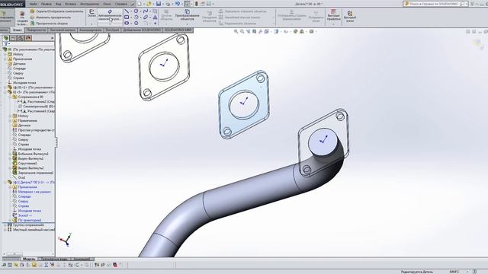Open the Инструменты menu
The image size is (488, 274).
[89, 4]
